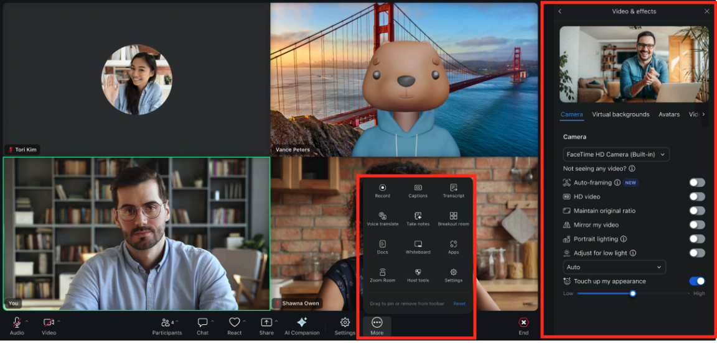Unmute using the Audio microphone icon
The image size is (717, 343).
pyautogui.click(x=17, y=322)
